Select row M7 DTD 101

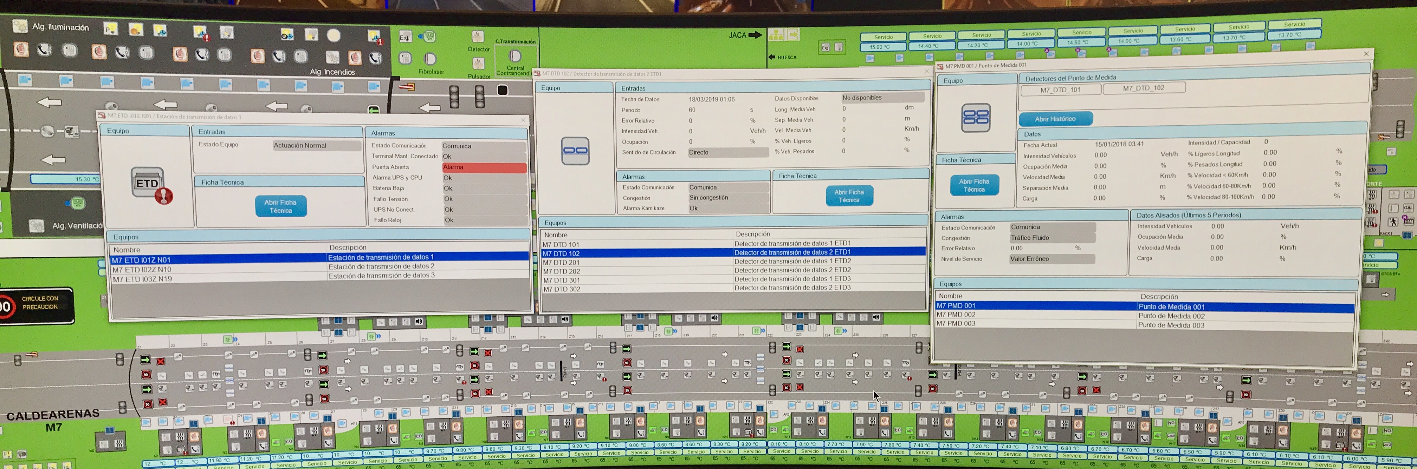(x=733, y=244)
